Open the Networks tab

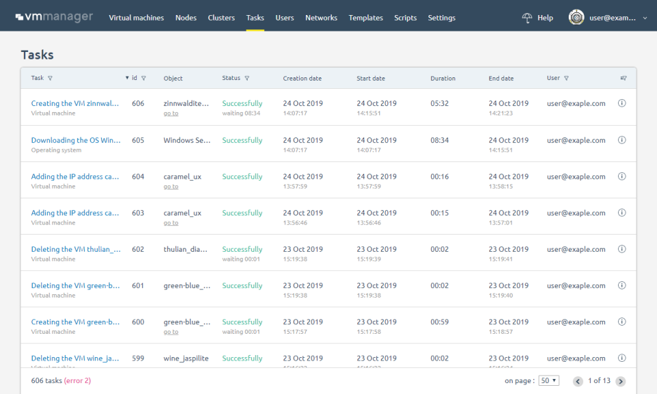click(x=321, y=18)
